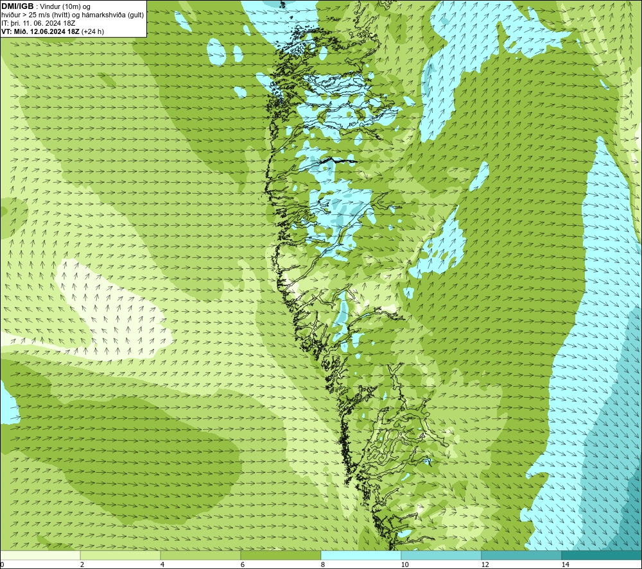
Task: Click the scale label 8
Action: (x=323, y=565)
